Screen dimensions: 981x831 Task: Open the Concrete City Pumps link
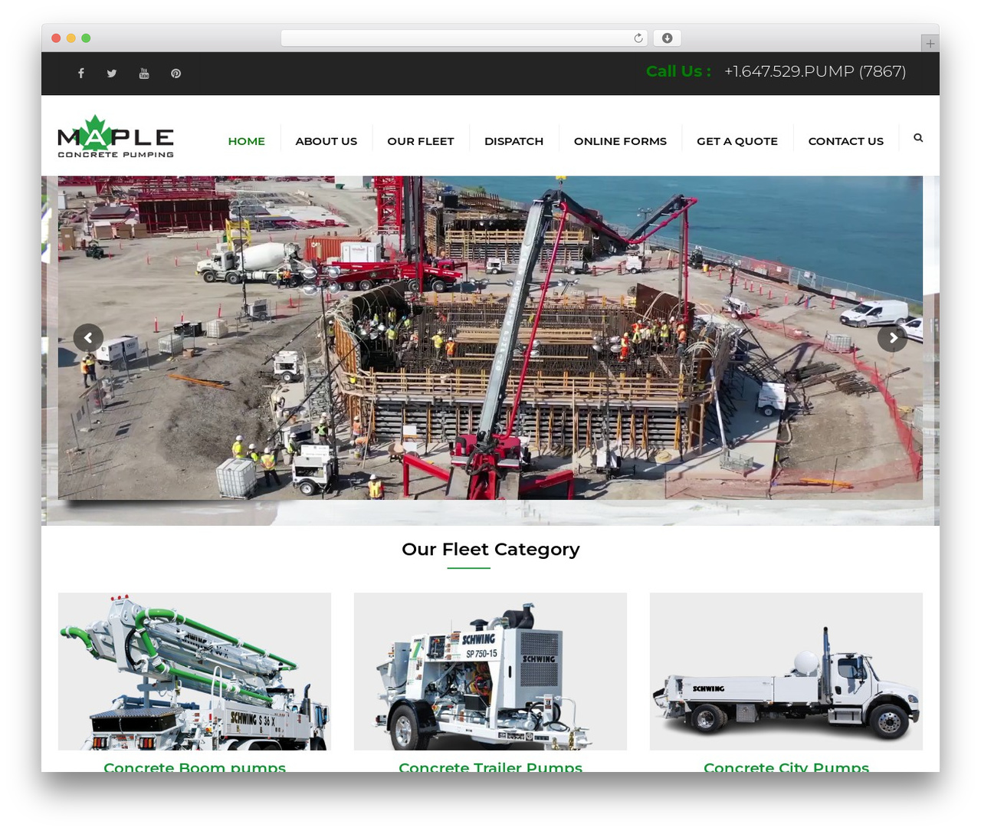point(786,767)
